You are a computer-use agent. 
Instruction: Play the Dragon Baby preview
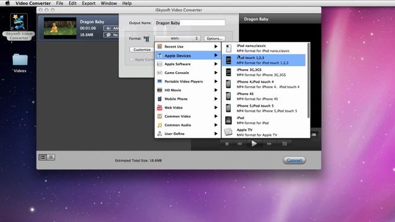[x=254, y=144]
